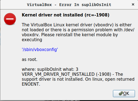Click the 'Kernel driver not installed' heading
The width and height of the screenshot is (138, 101).
[52, 15]
